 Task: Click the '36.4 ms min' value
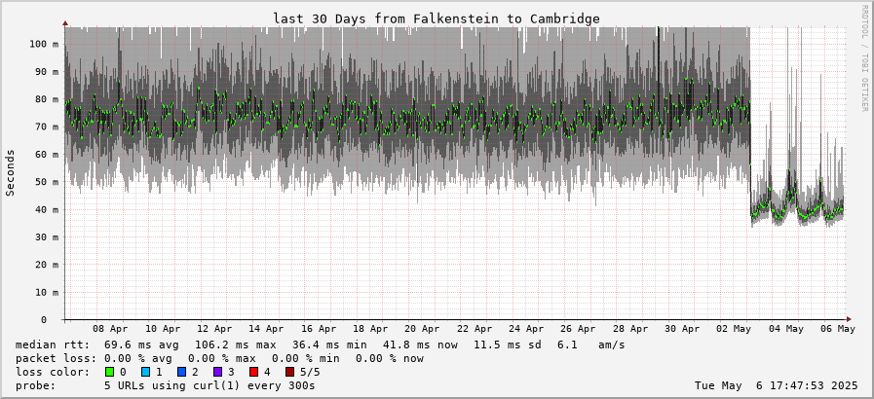tap(327, 345)
